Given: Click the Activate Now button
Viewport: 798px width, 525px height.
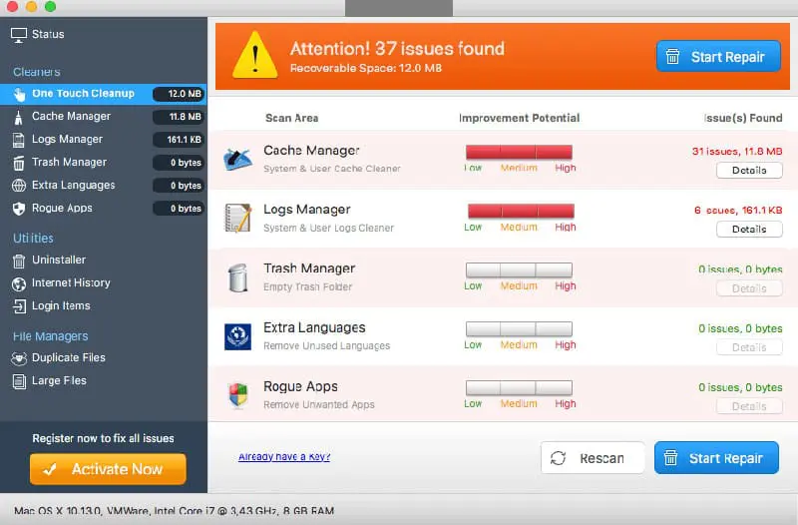Looking at the screenshot, I should pyautogui.click(x=108, y=469).
